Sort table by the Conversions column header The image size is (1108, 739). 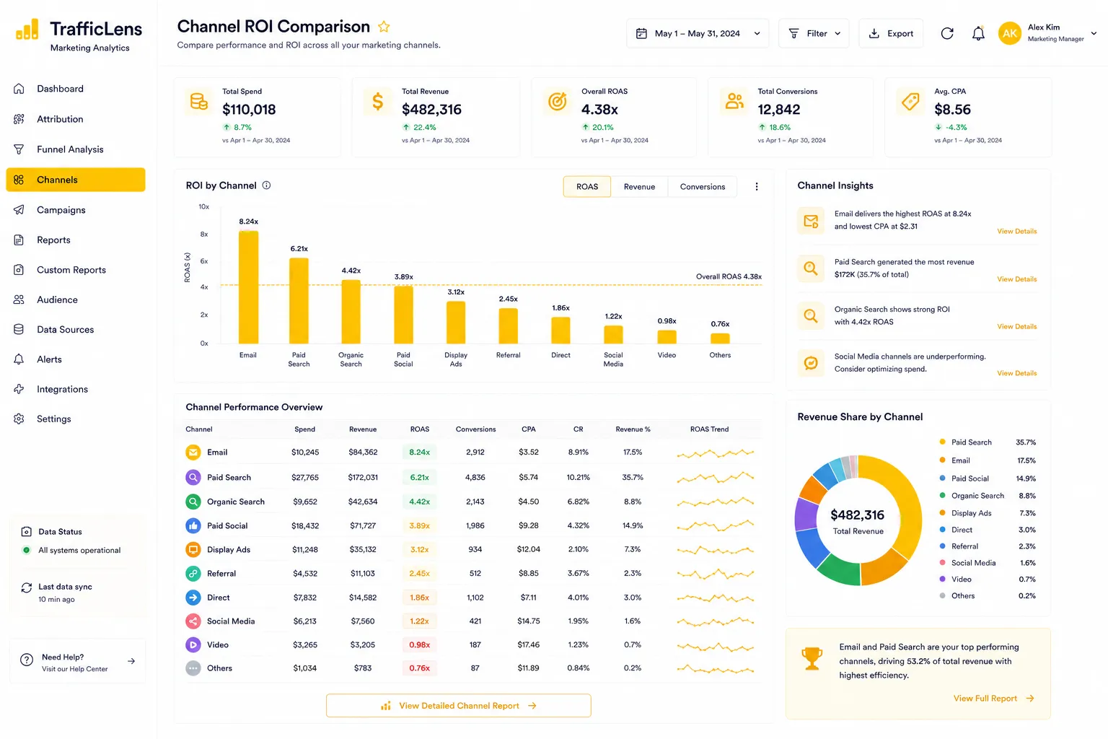pos(475,429)
